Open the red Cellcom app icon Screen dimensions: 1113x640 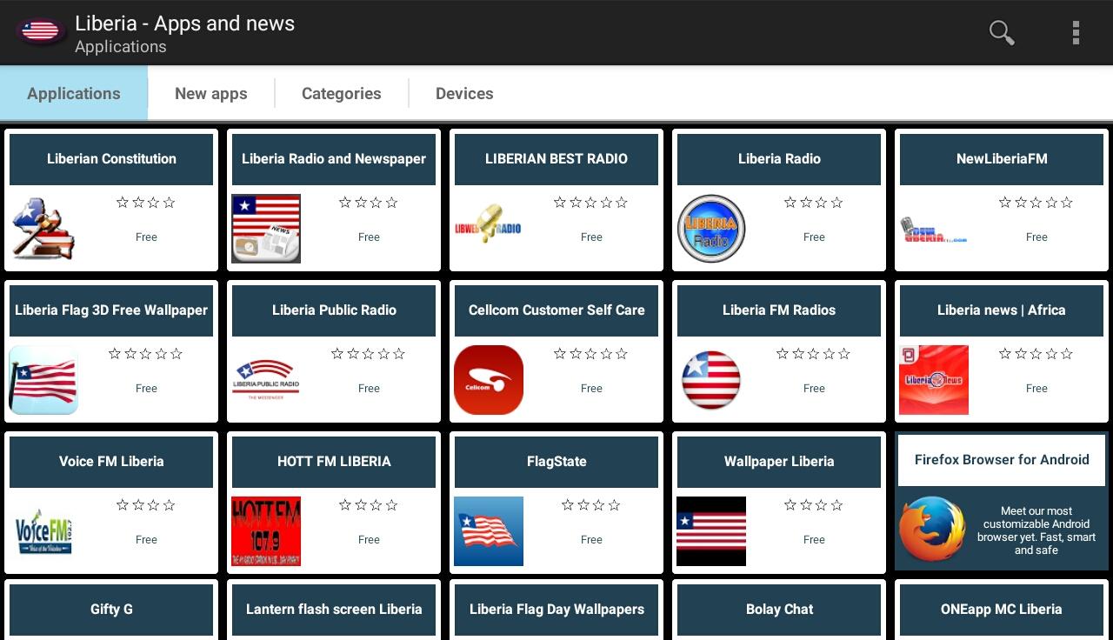point(489,380)
